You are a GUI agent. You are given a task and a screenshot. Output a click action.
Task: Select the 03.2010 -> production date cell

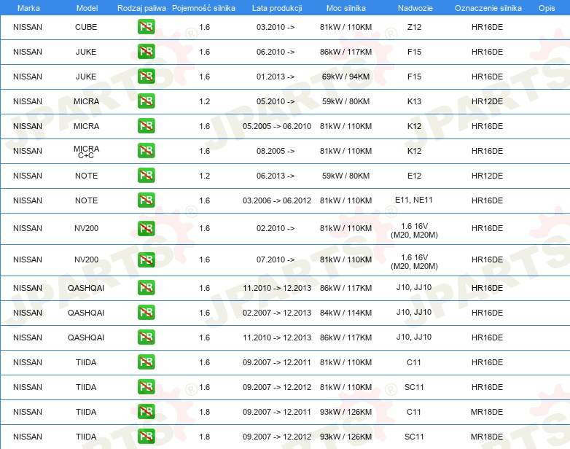tap(276, 27)
